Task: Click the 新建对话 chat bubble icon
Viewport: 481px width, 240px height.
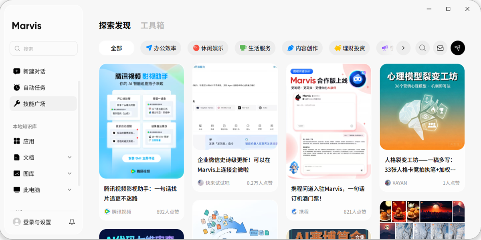Action: pyautogui.click(x=17, y=71)
